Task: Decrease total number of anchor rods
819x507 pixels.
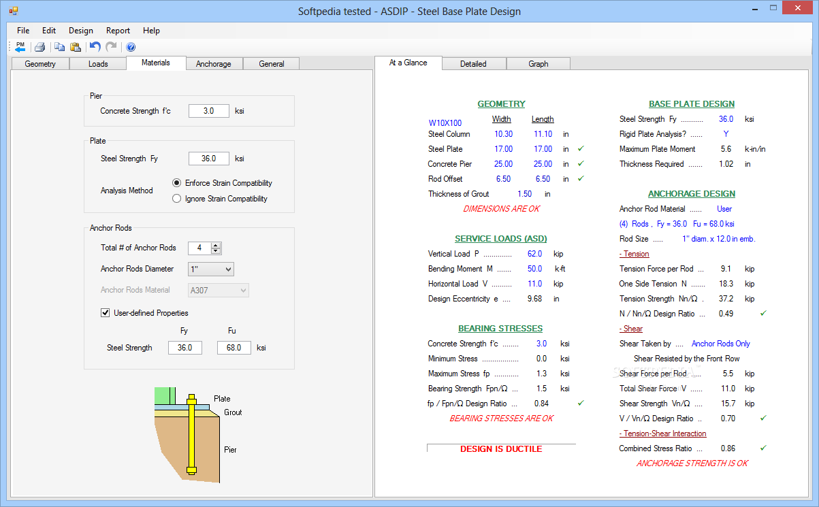Action: (216, 251)
